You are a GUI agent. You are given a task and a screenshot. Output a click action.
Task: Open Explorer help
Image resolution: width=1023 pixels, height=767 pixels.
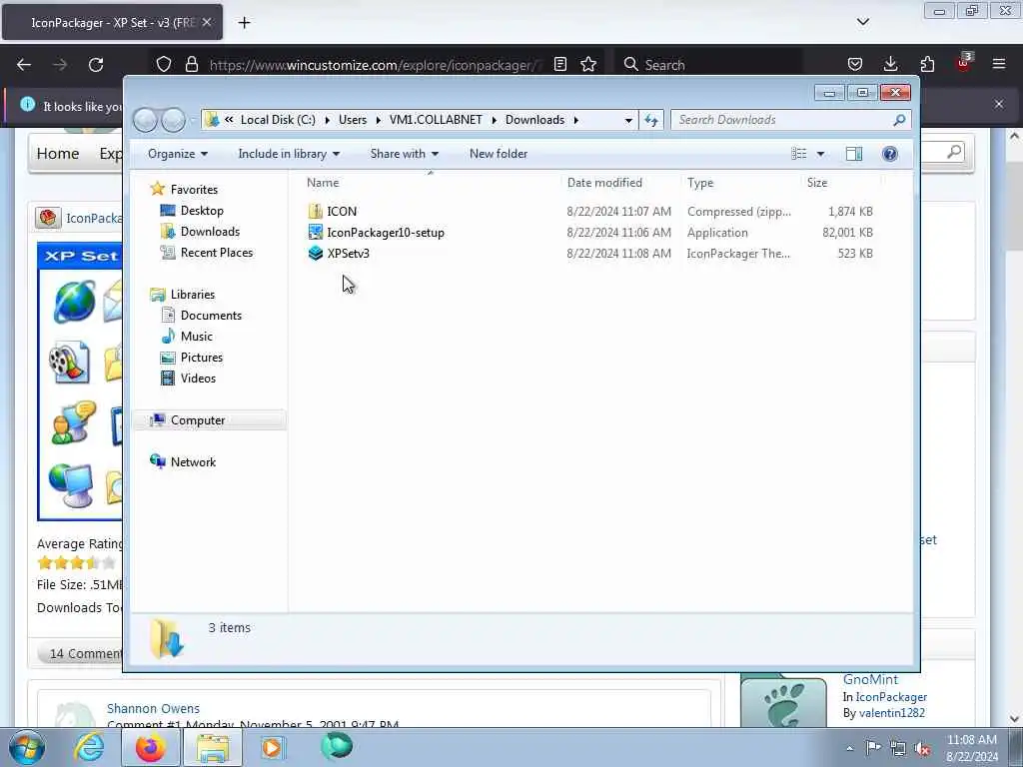[889, 154]
